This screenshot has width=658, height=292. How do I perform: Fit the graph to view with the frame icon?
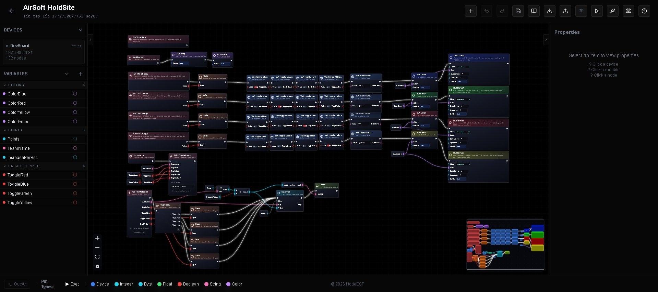97,257
